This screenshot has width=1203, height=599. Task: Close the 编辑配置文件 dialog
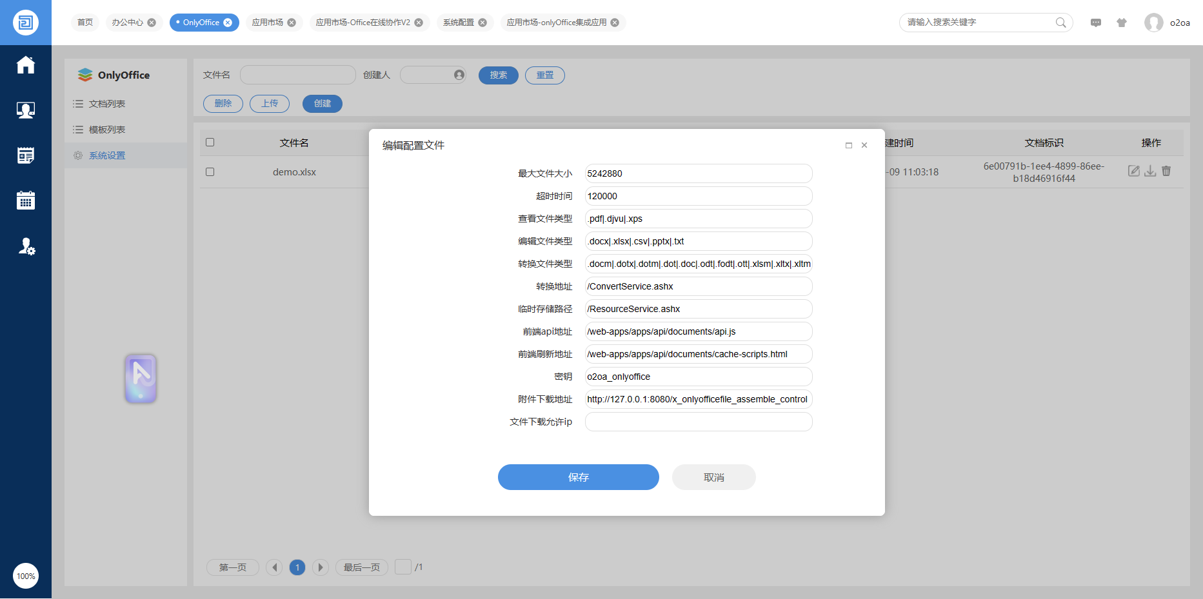tap(864, 146)
